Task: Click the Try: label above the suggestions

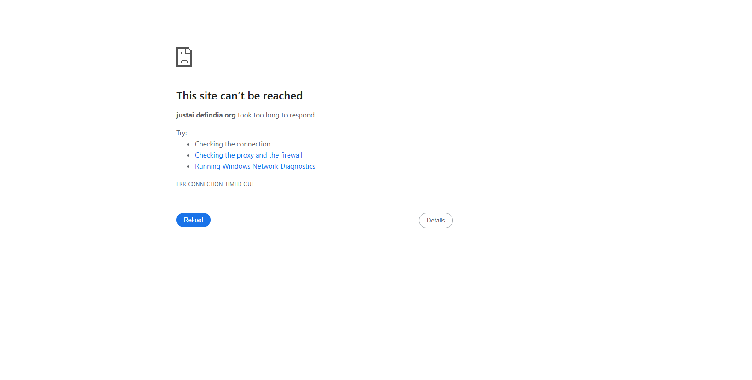Action: pos(182,133)
